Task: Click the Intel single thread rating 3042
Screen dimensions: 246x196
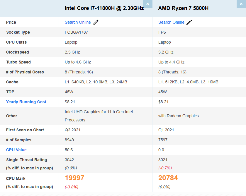Action: (70, 160)
